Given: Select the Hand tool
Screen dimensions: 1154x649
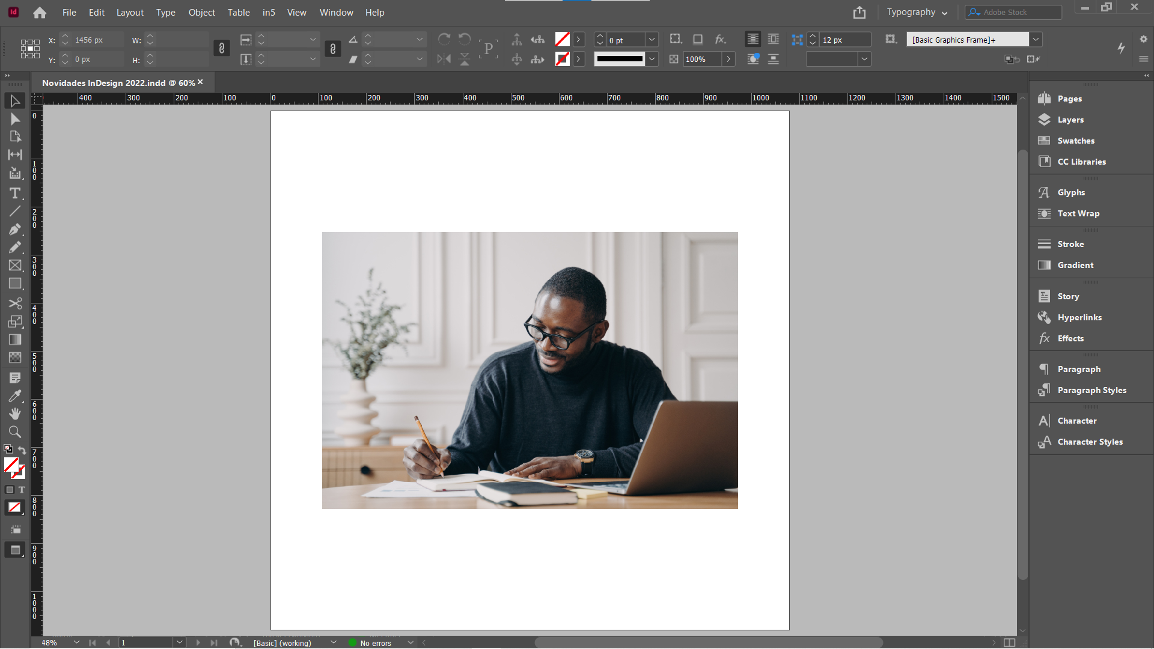Looking at the screenshot, I should pyautogui.click(x=15, y=413).
